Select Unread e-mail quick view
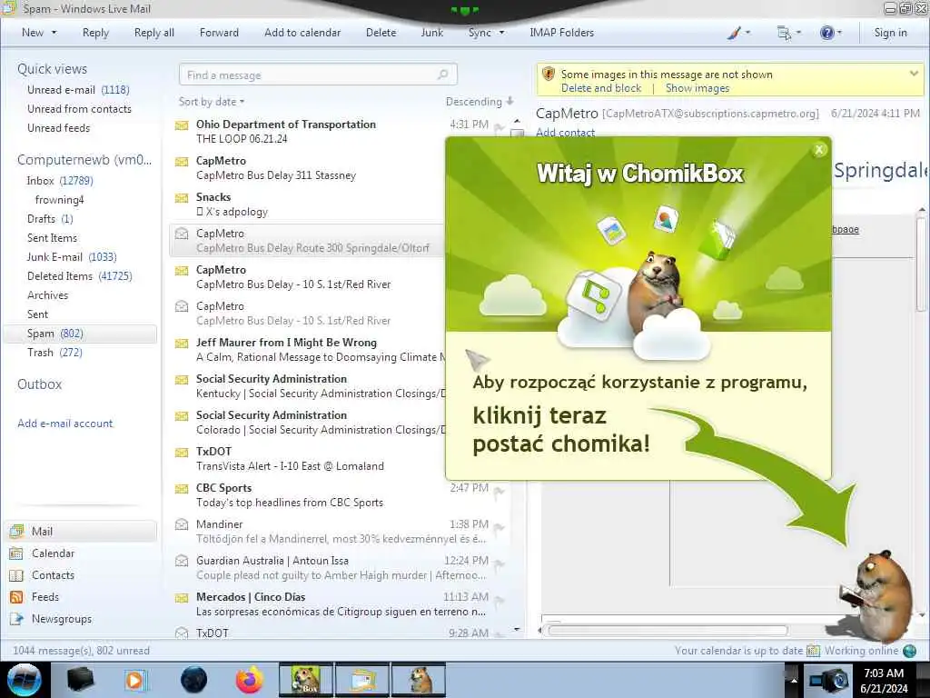 78,90
